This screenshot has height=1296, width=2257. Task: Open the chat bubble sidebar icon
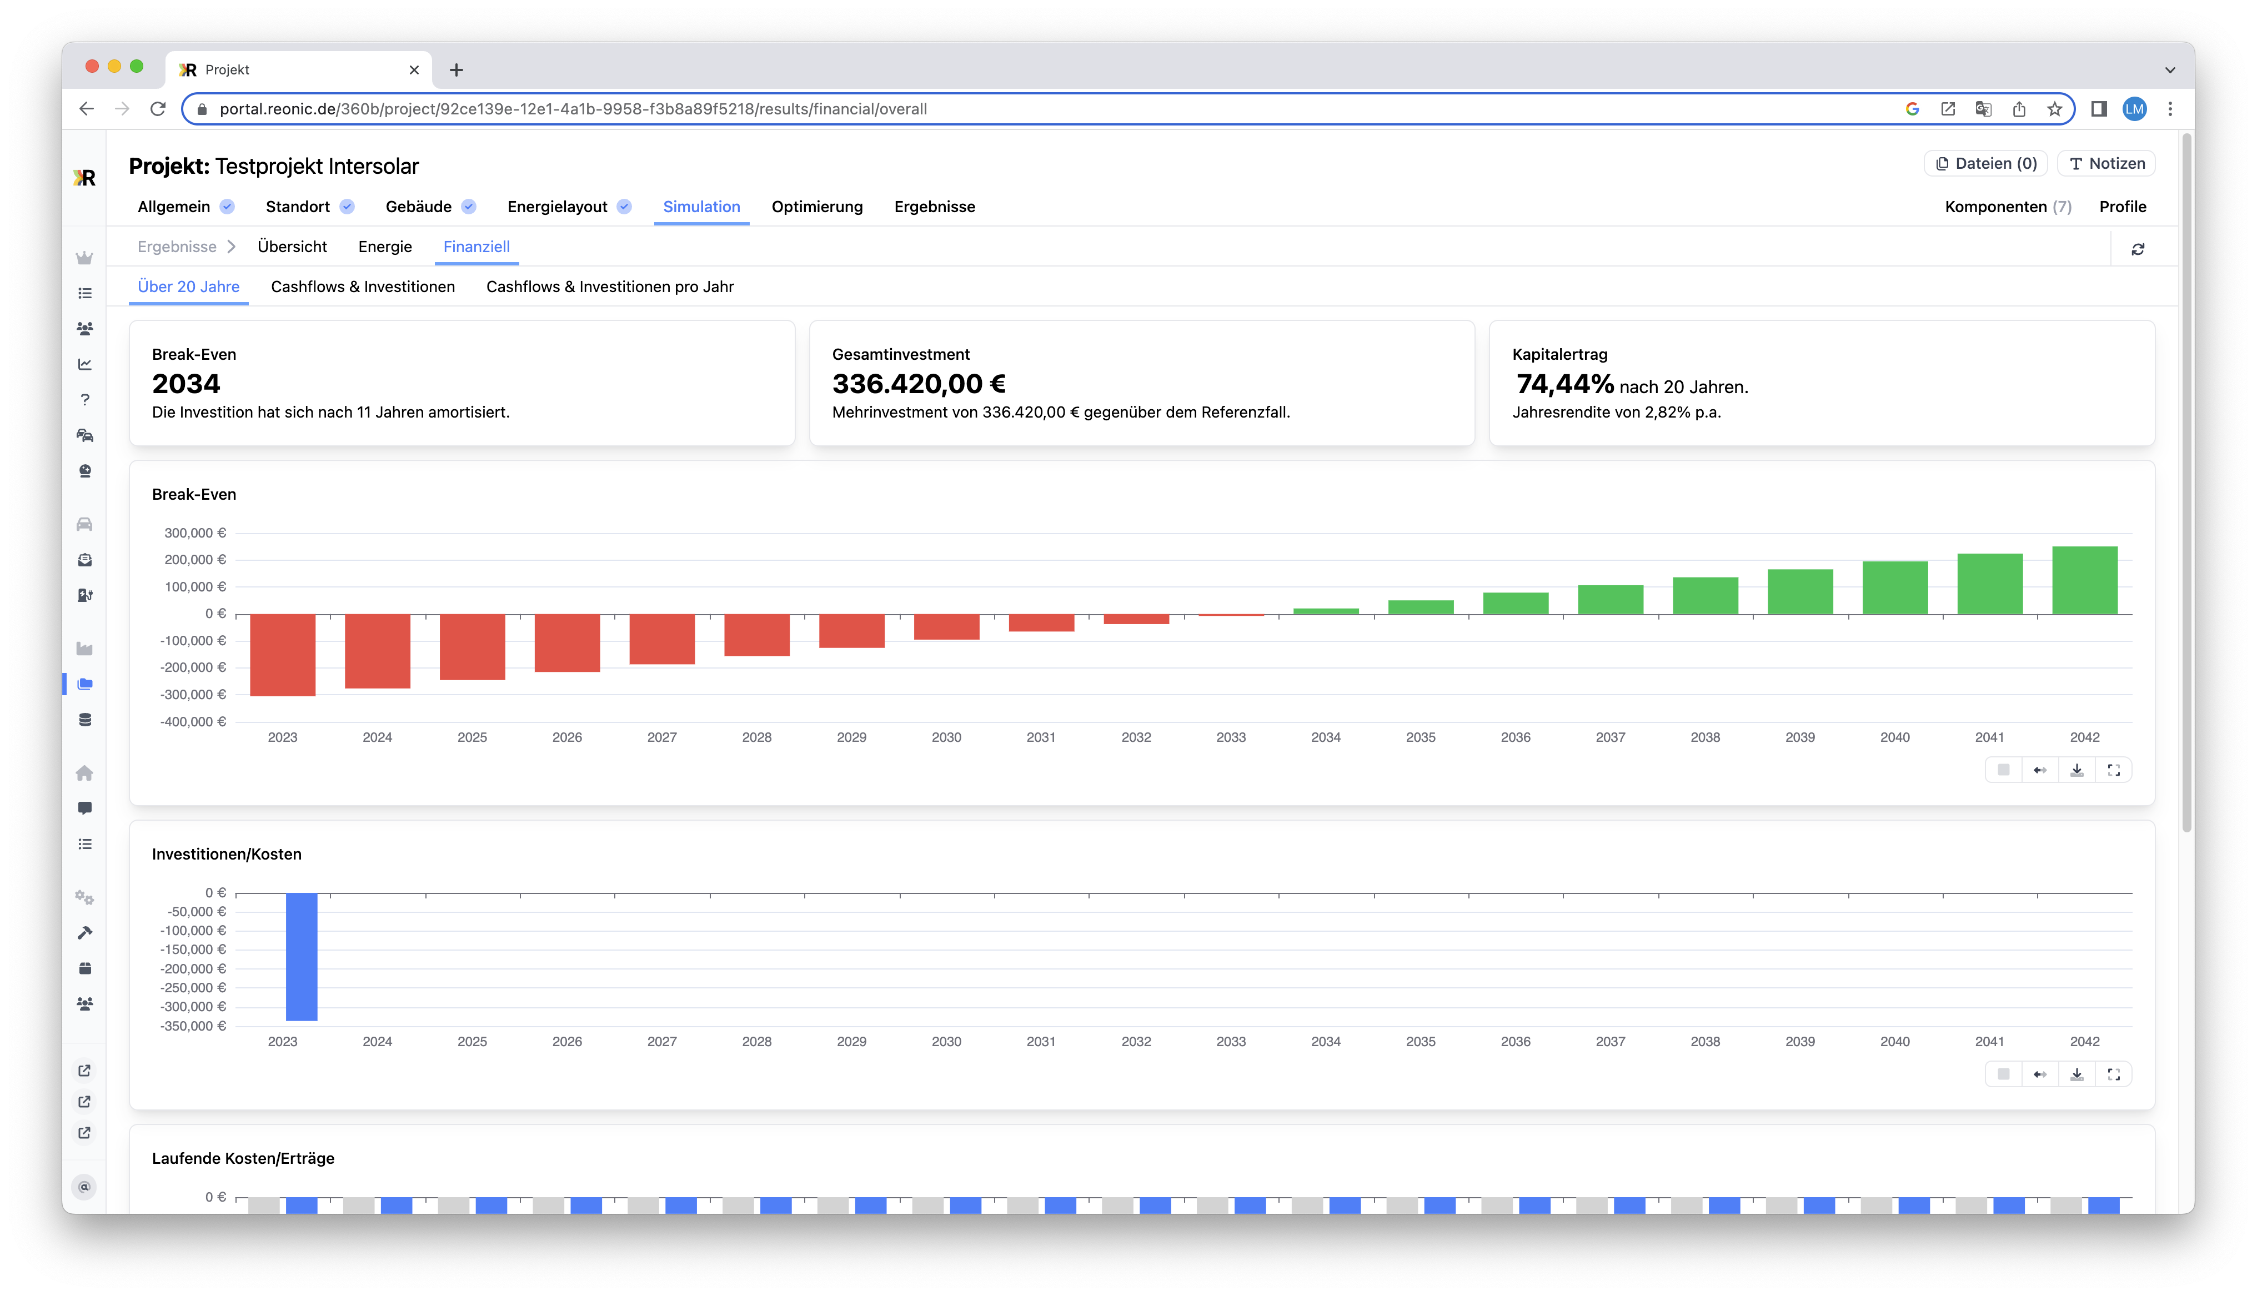click(x=84, y=808)
